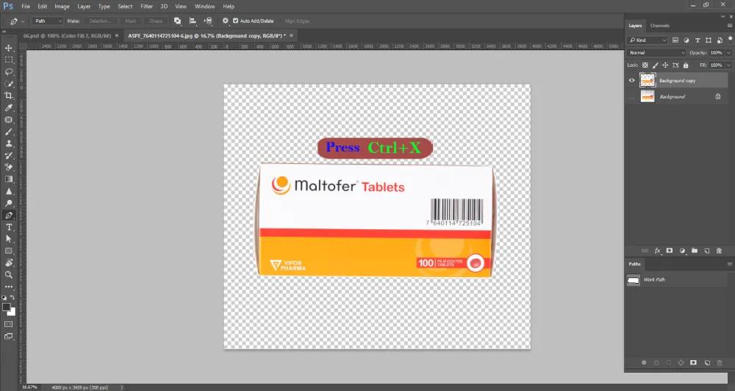The image size is (735, 391).
Task: Delete the current layer via trash
Action: coord(719,251)
